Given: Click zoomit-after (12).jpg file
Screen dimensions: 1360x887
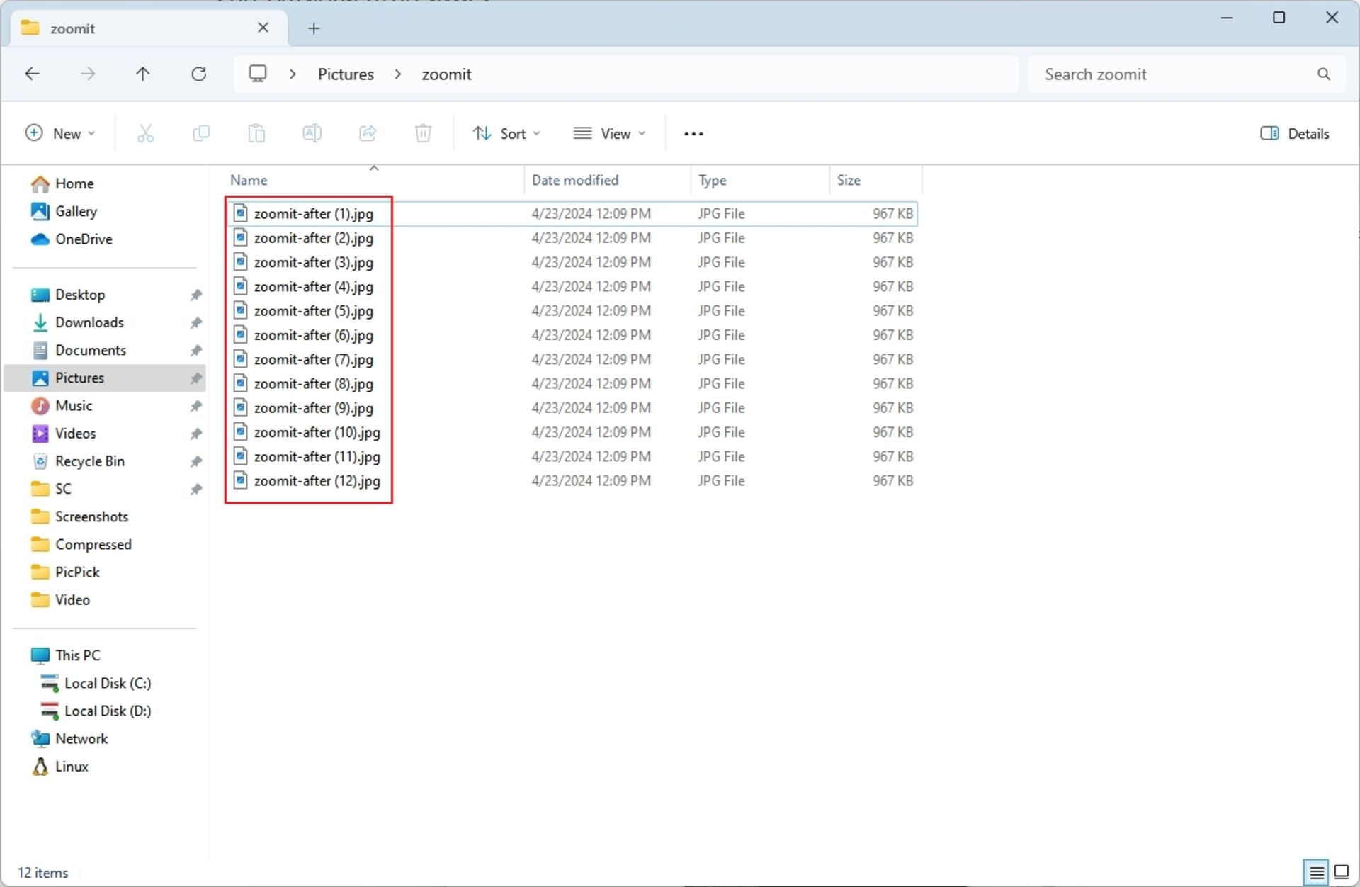Looking at the screenshot, I should 317,480.
